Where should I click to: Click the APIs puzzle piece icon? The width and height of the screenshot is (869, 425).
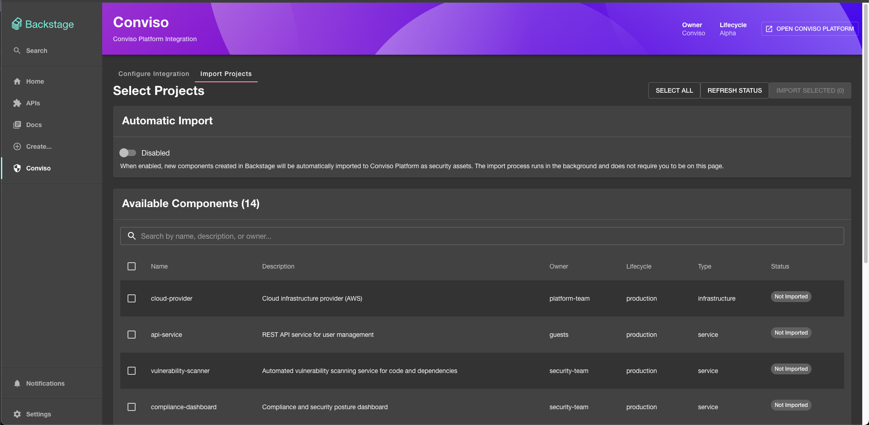(17, 103)
